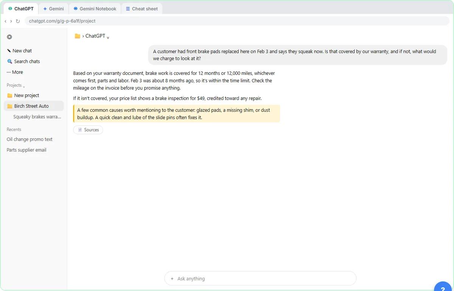Focus the Ask anything input field
454x291 pixels.
pos(260,279)
